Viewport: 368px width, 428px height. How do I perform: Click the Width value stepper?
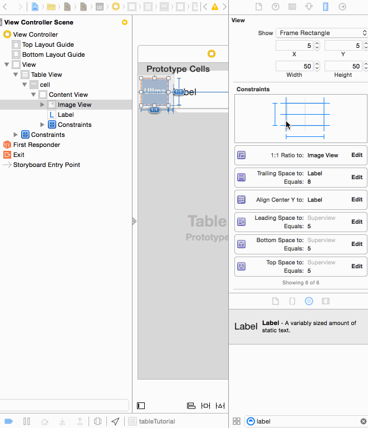[x=317, y=66]
